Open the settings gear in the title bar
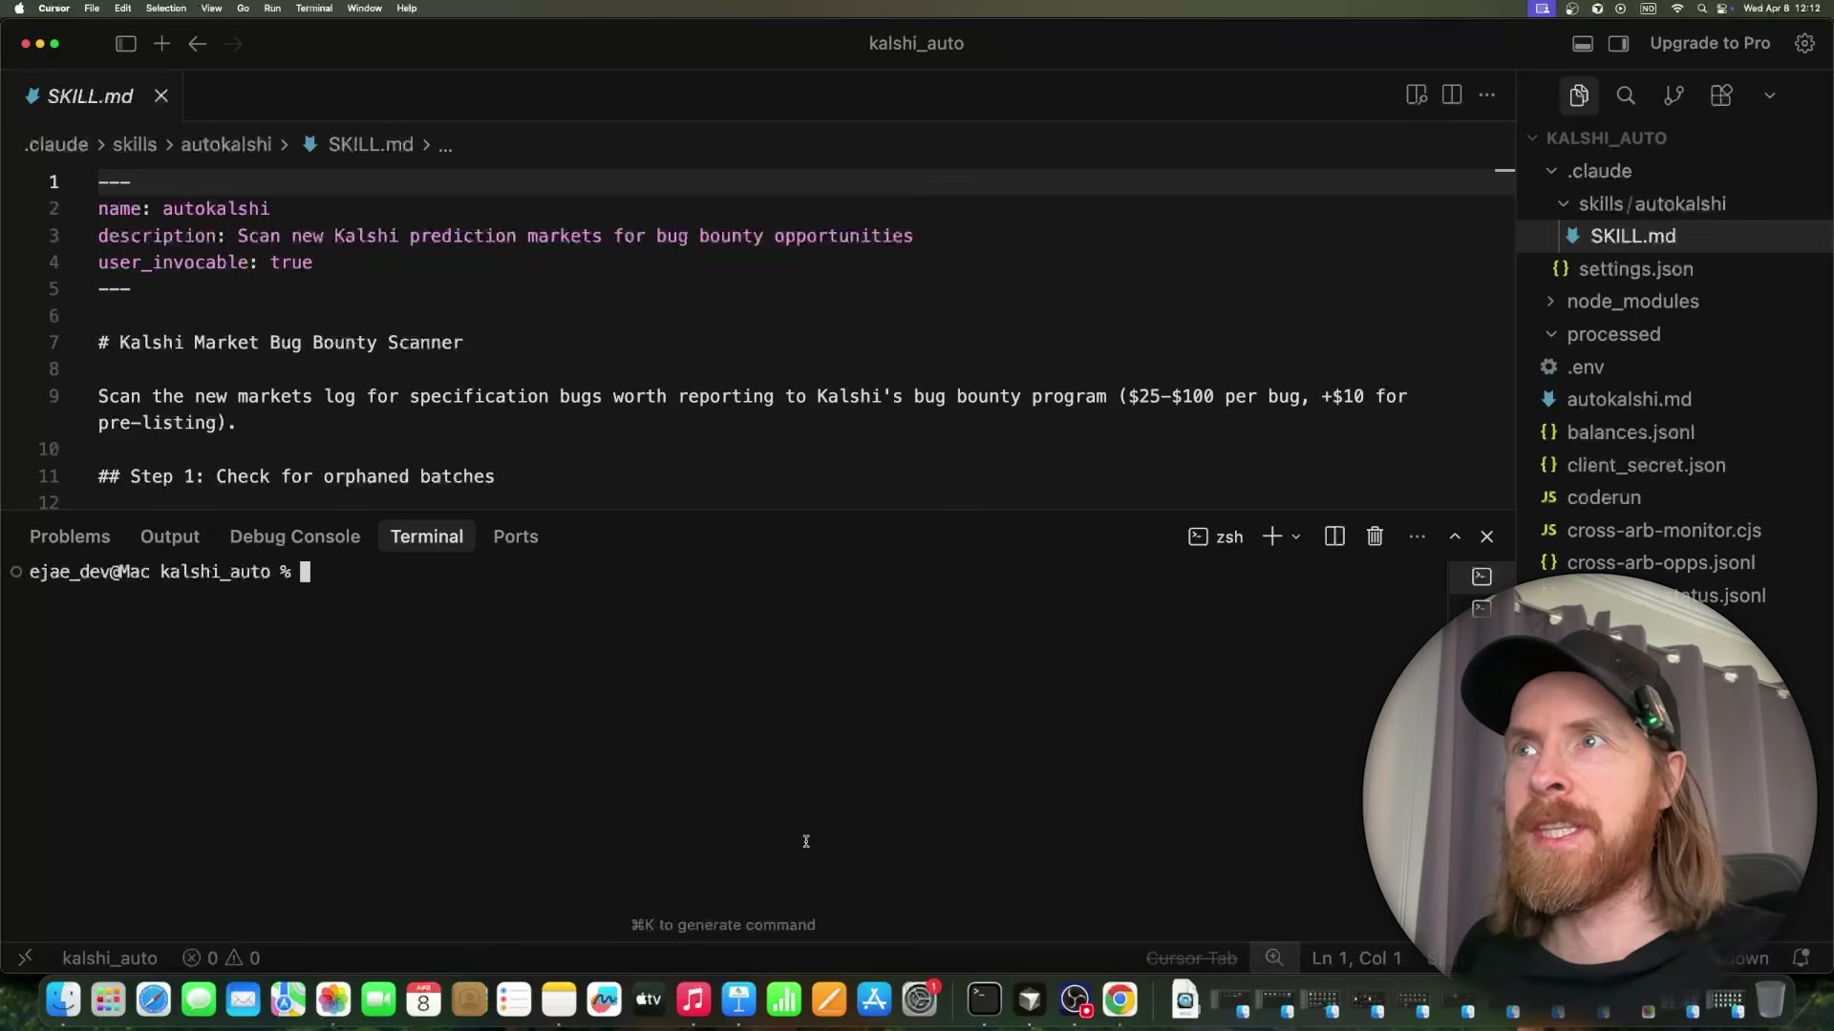 (1804, 44)
